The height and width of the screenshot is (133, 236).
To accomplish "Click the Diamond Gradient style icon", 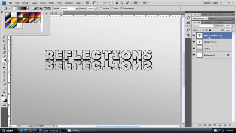I will [x=49, y=8].
